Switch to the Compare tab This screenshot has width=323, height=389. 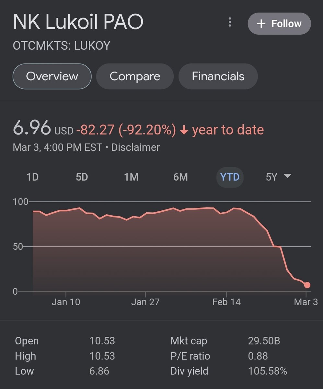[135, 77]
